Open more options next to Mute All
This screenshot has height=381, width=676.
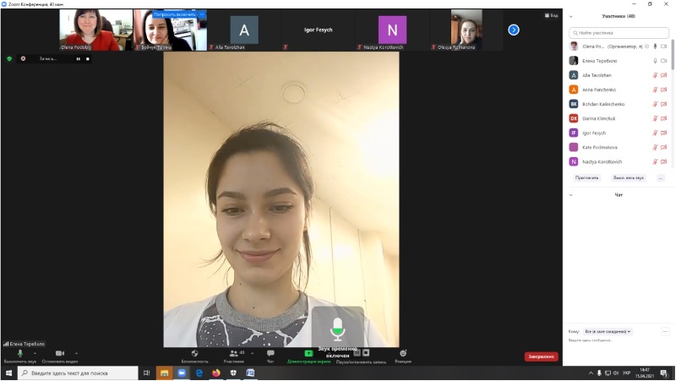(661, 178)
